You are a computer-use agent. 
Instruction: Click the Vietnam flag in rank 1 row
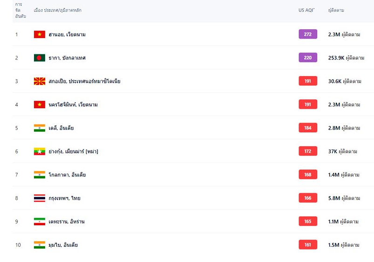click(40, 34)
